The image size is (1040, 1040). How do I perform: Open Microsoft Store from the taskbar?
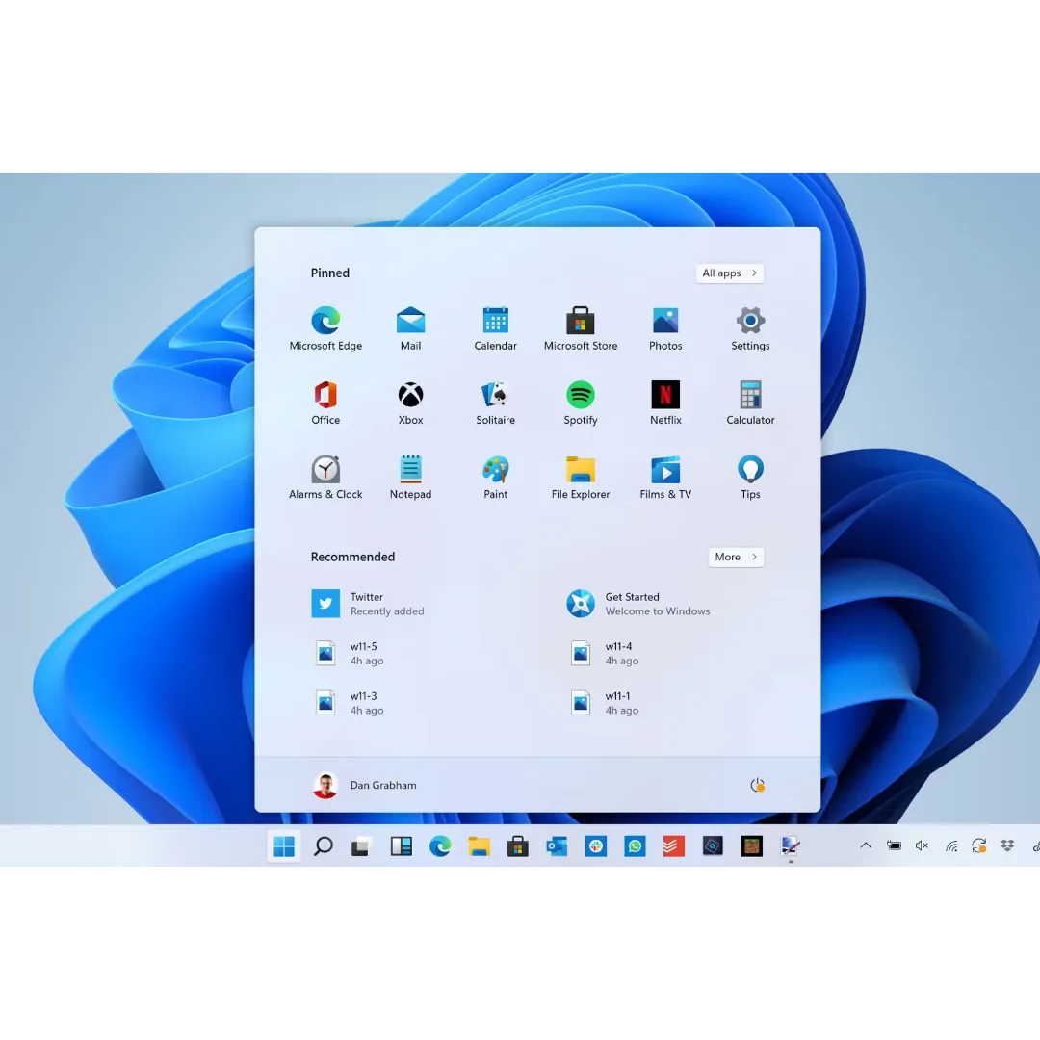pyautogui.click(x=517, y=846)
